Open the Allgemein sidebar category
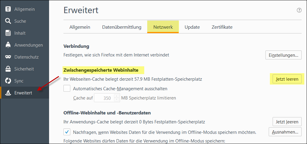This screenshot has height=144, width=307. point(25,9)
